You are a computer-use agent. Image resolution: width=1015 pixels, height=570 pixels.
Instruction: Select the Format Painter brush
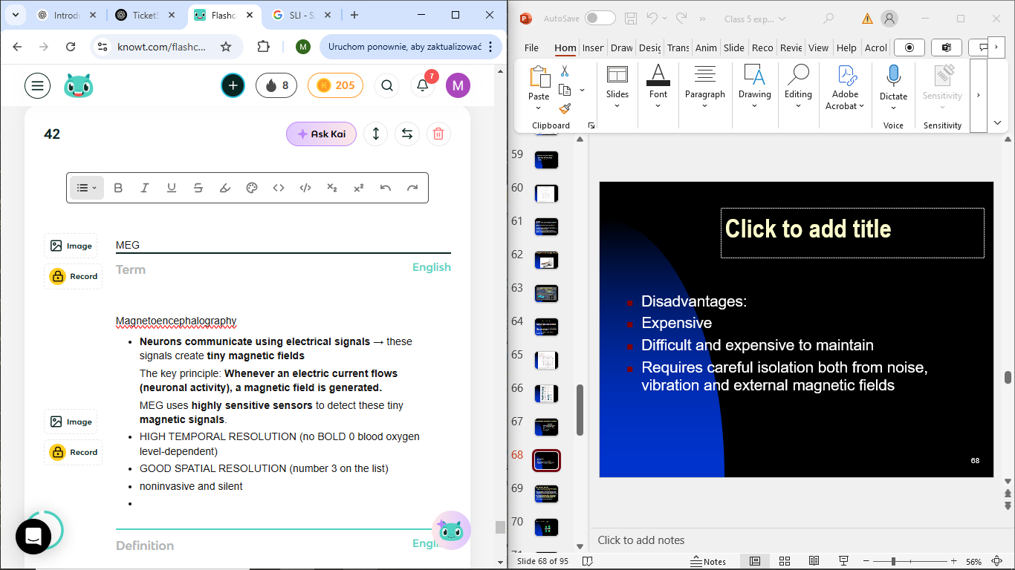pos(565,108)
